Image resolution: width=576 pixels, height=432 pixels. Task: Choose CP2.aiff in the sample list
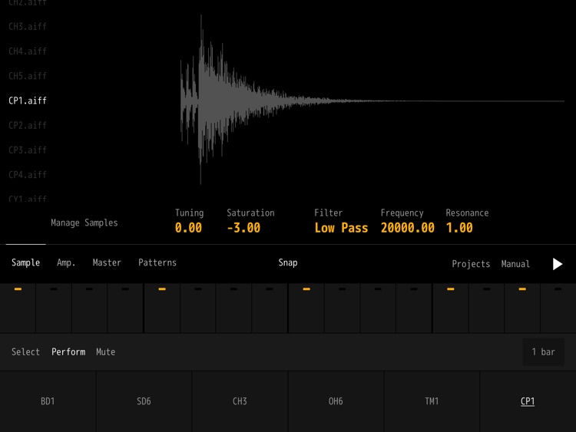[28, 125]
